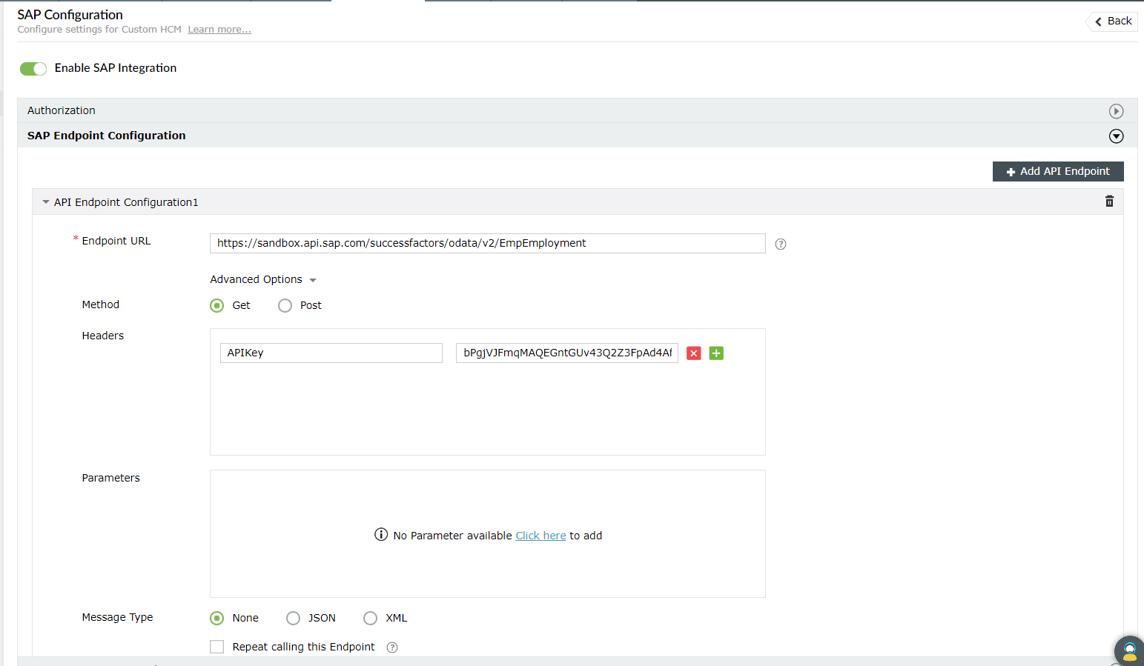
Task: Expand the Authorization section arrow icon
Action: [x=1116, y=111]
